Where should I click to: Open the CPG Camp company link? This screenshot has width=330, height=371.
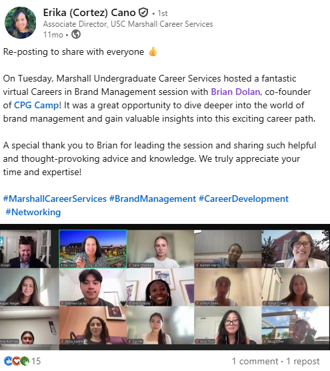(37, 105)
